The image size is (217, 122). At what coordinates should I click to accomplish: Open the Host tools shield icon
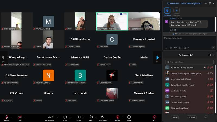click(103, 117)
